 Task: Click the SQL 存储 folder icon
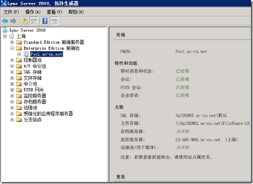19,72
